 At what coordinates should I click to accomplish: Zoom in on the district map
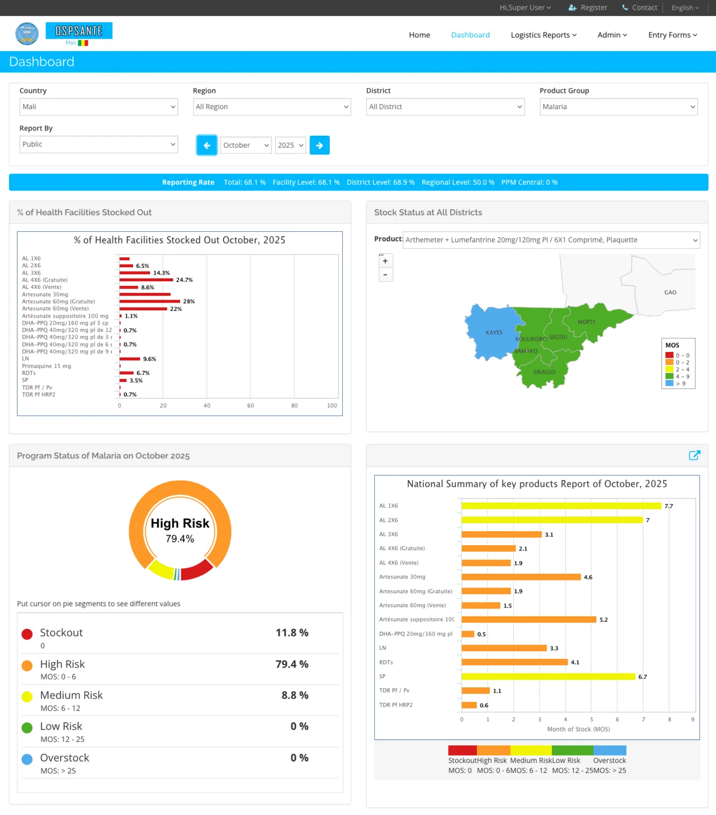pos(385,260)
